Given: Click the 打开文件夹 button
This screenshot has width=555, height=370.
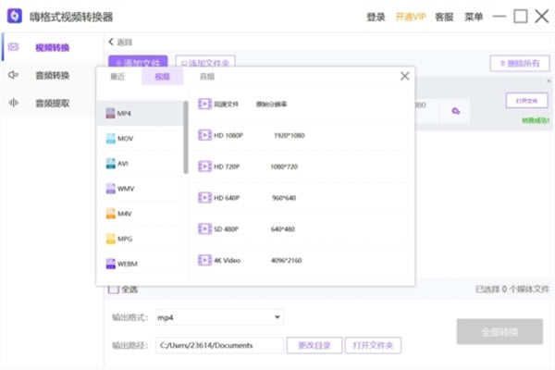Looking at the screenshot, I should click(x=374, y=345).
